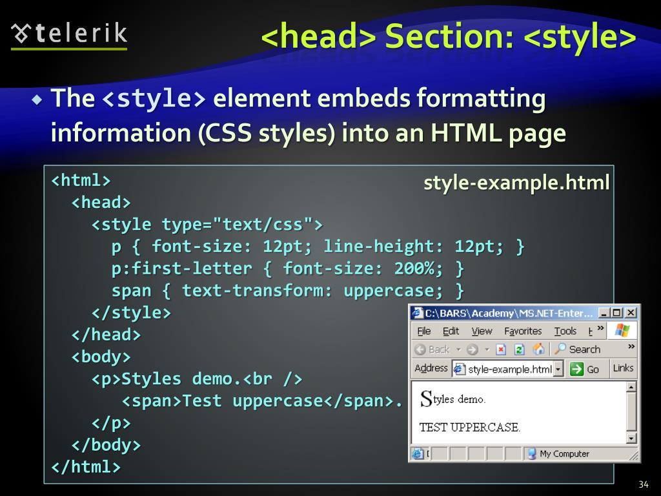661x496 pixels.
Task: Click the code line '<style type="text/css">'
Action: coord(207,224)
